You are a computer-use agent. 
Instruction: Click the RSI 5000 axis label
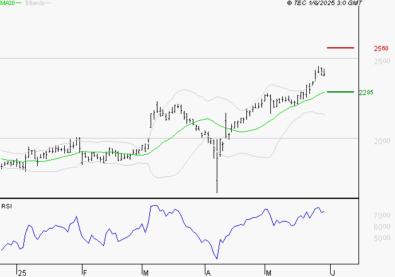click(x=382, y=238)
